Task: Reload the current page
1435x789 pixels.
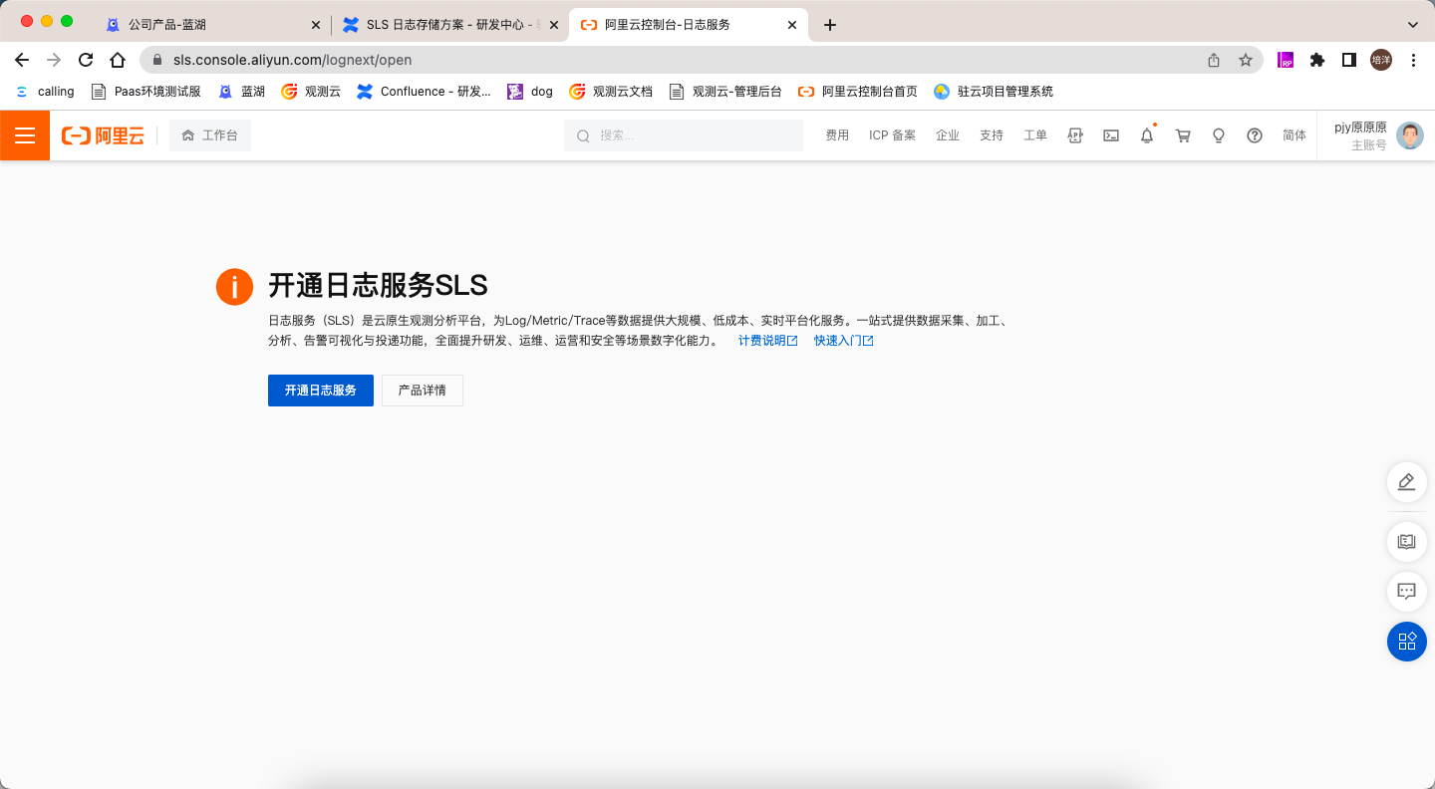Action: [86, 60]
